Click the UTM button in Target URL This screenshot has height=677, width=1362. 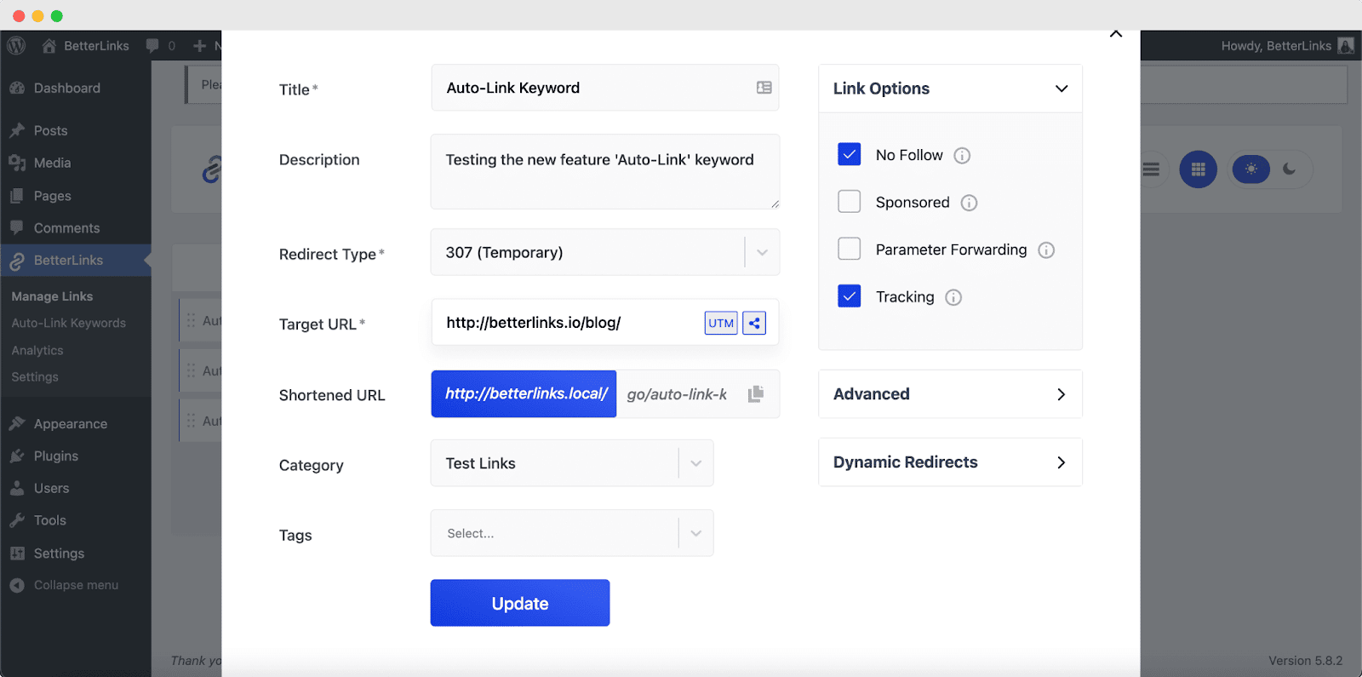721,323
